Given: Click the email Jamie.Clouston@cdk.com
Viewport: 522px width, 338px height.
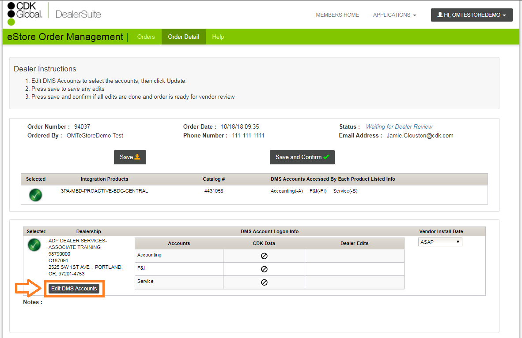Looking at the screenshot, I should (420, 136).
